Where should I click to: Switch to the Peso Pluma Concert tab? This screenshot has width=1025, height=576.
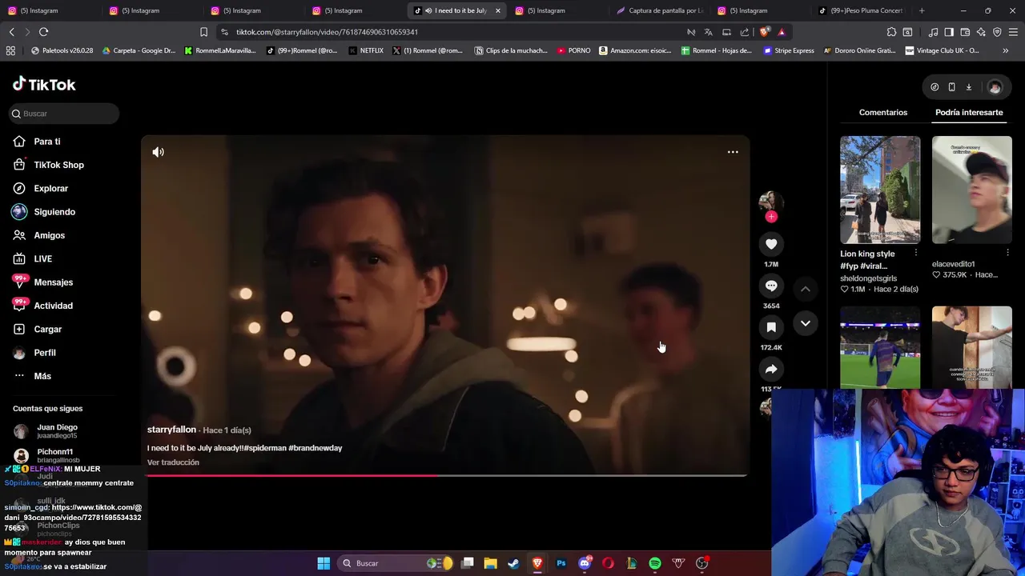tap(861, 10)
